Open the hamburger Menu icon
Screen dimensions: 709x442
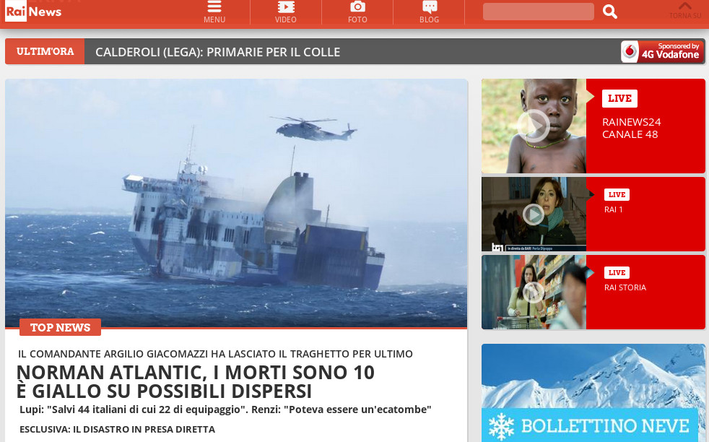[x=214, y=8]
